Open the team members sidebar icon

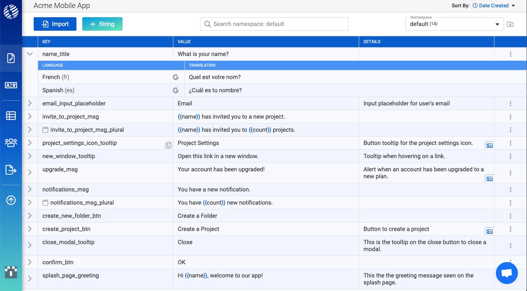pyautogui.click(x=11, y=143)
